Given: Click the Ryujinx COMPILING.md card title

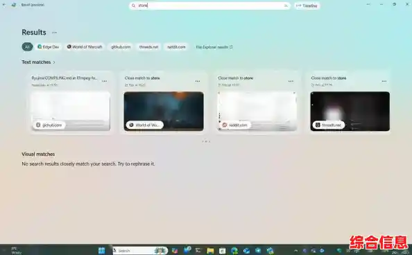Looking at the screenshot, I should 65,78.
